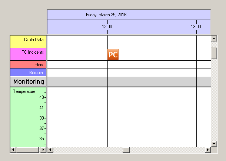The image size is (226, 161).
Task: Click the Monitoring section header
Action: coord(29,81)
